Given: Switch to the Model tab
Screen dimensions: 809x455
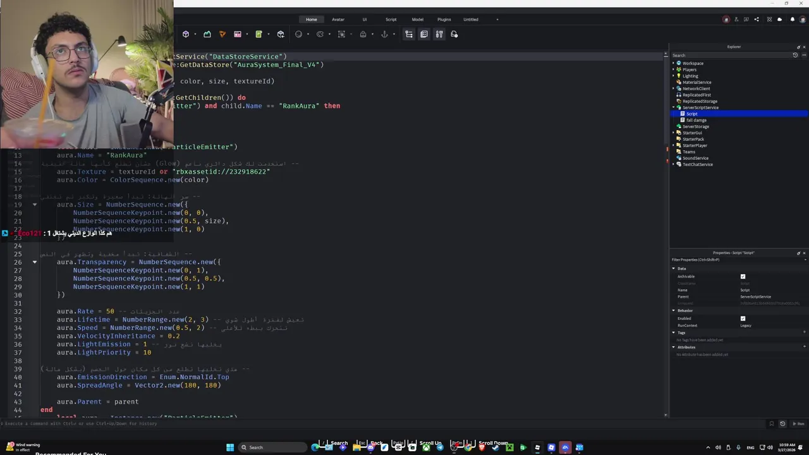Looking at the screenshot, I should click(417, 20).
